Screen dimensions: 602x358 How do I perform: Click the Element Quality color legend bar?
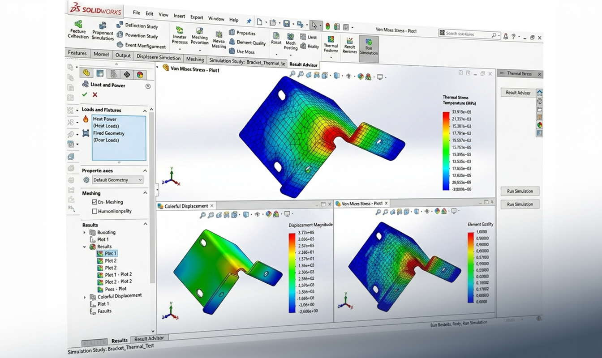[470, 267]
